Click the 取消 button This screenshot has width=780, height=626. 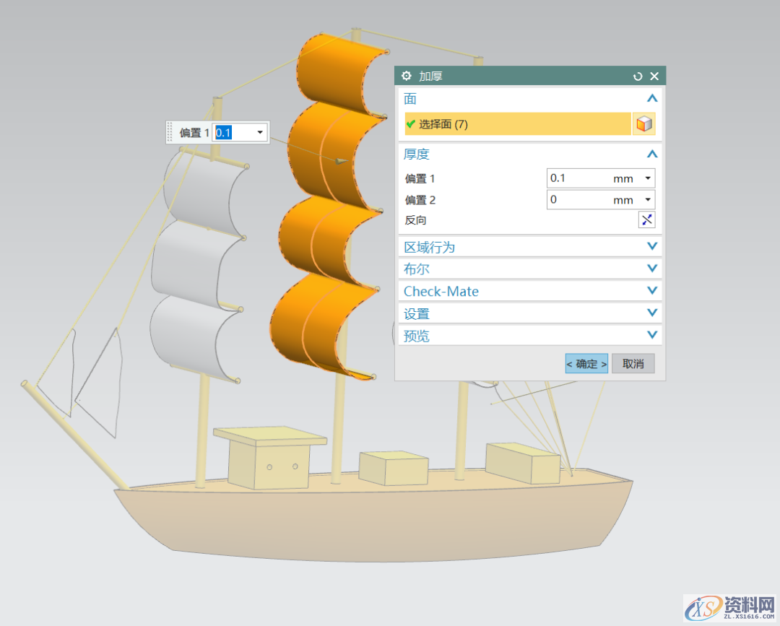[x=633, y=364]
